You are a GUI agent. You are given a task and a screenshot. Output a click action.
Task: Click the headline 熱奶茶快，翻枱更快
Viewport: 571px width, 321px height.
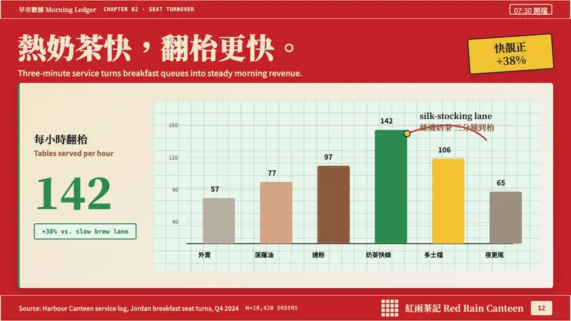pyautogui.click(x=156, y=48)
